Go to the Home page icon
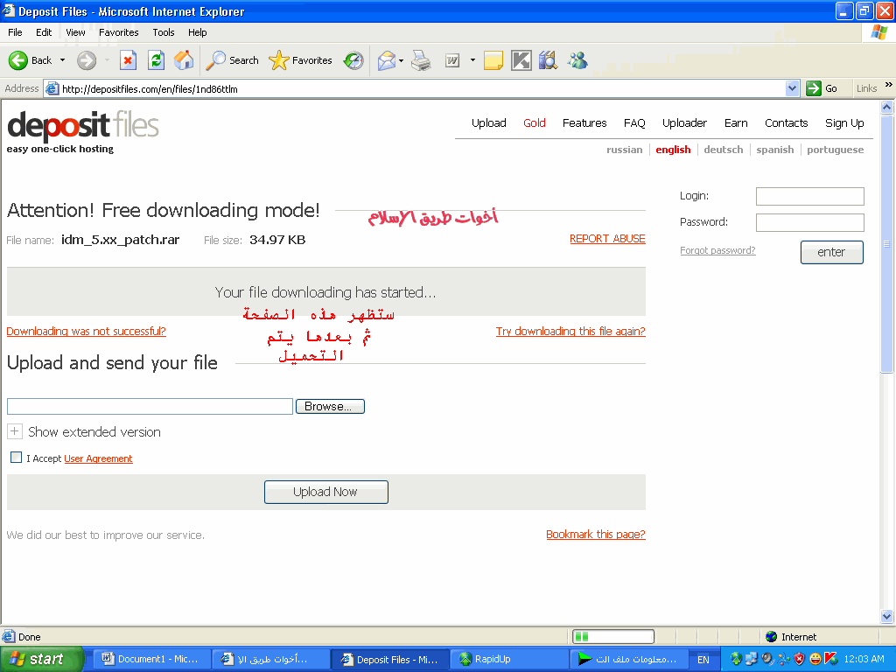 click(x=184, y=60)
